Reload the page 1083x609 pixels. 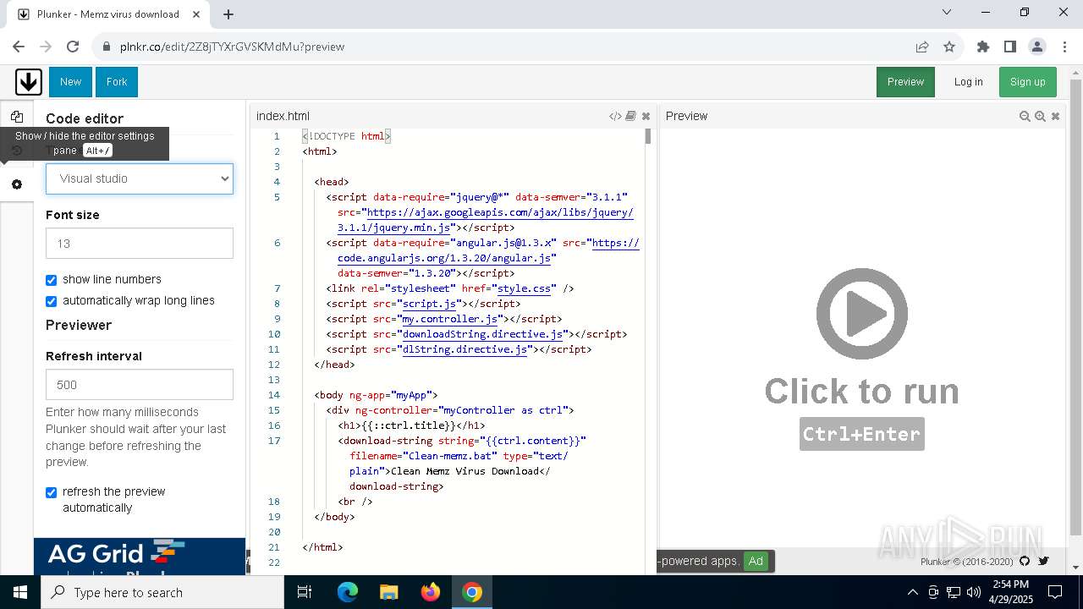click(x=73, y=47)
